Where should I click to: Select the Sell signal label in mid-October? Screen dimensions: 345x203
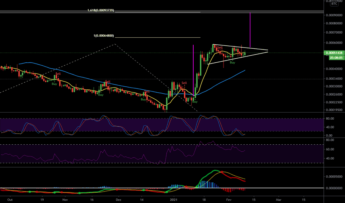(x=58, y=74)
